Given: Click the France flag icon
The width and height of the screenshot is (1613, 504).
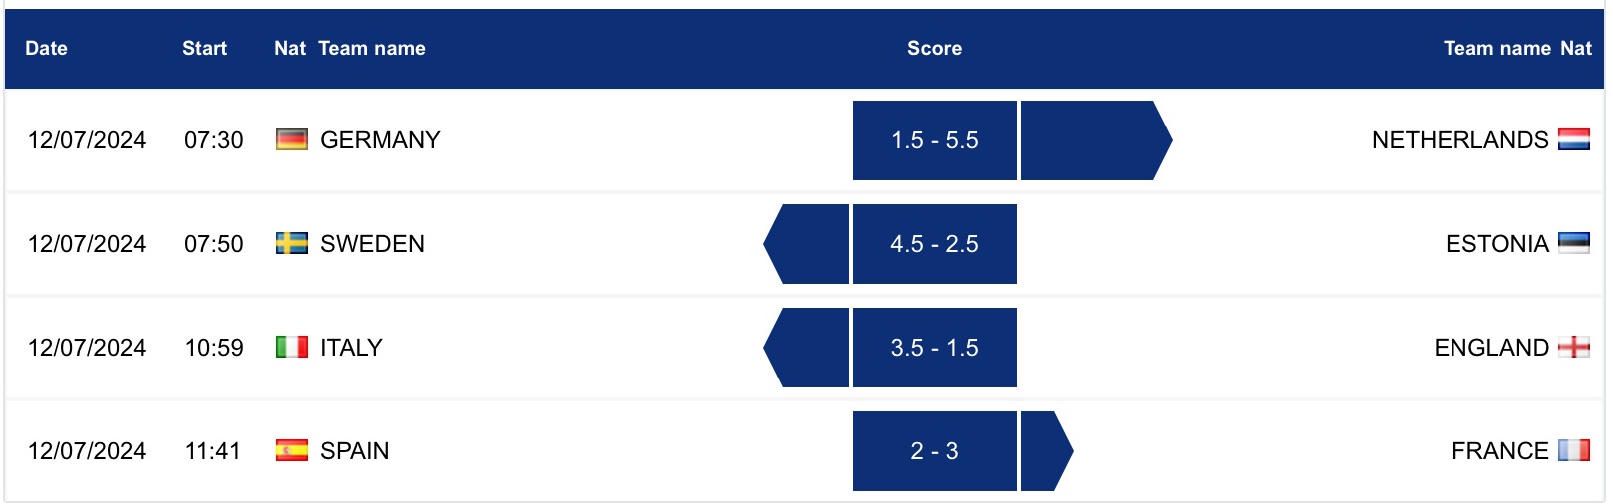Looking at the screenshot, I should (1573, 451).
